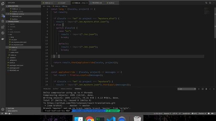Open Finder from the Dock
216x121 pixels.
[x=79, y=119]
